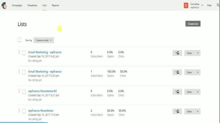Add subscriber to Sep 16 6:53 pm list

coord(177,72)
